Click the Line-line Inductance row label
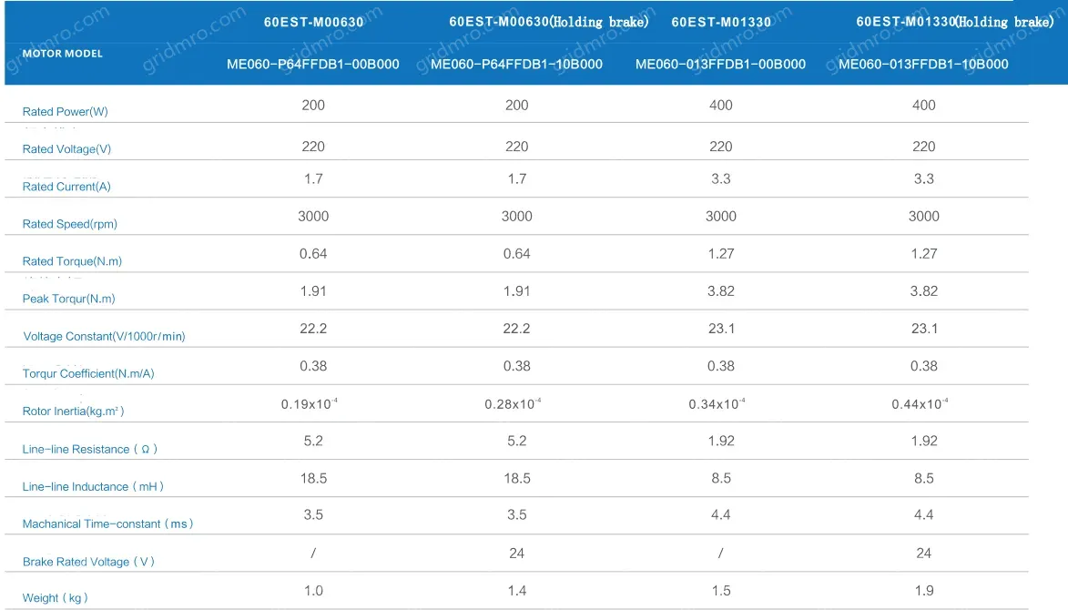The width and height of the screenshot is (1068, 610). pos(93,487)
